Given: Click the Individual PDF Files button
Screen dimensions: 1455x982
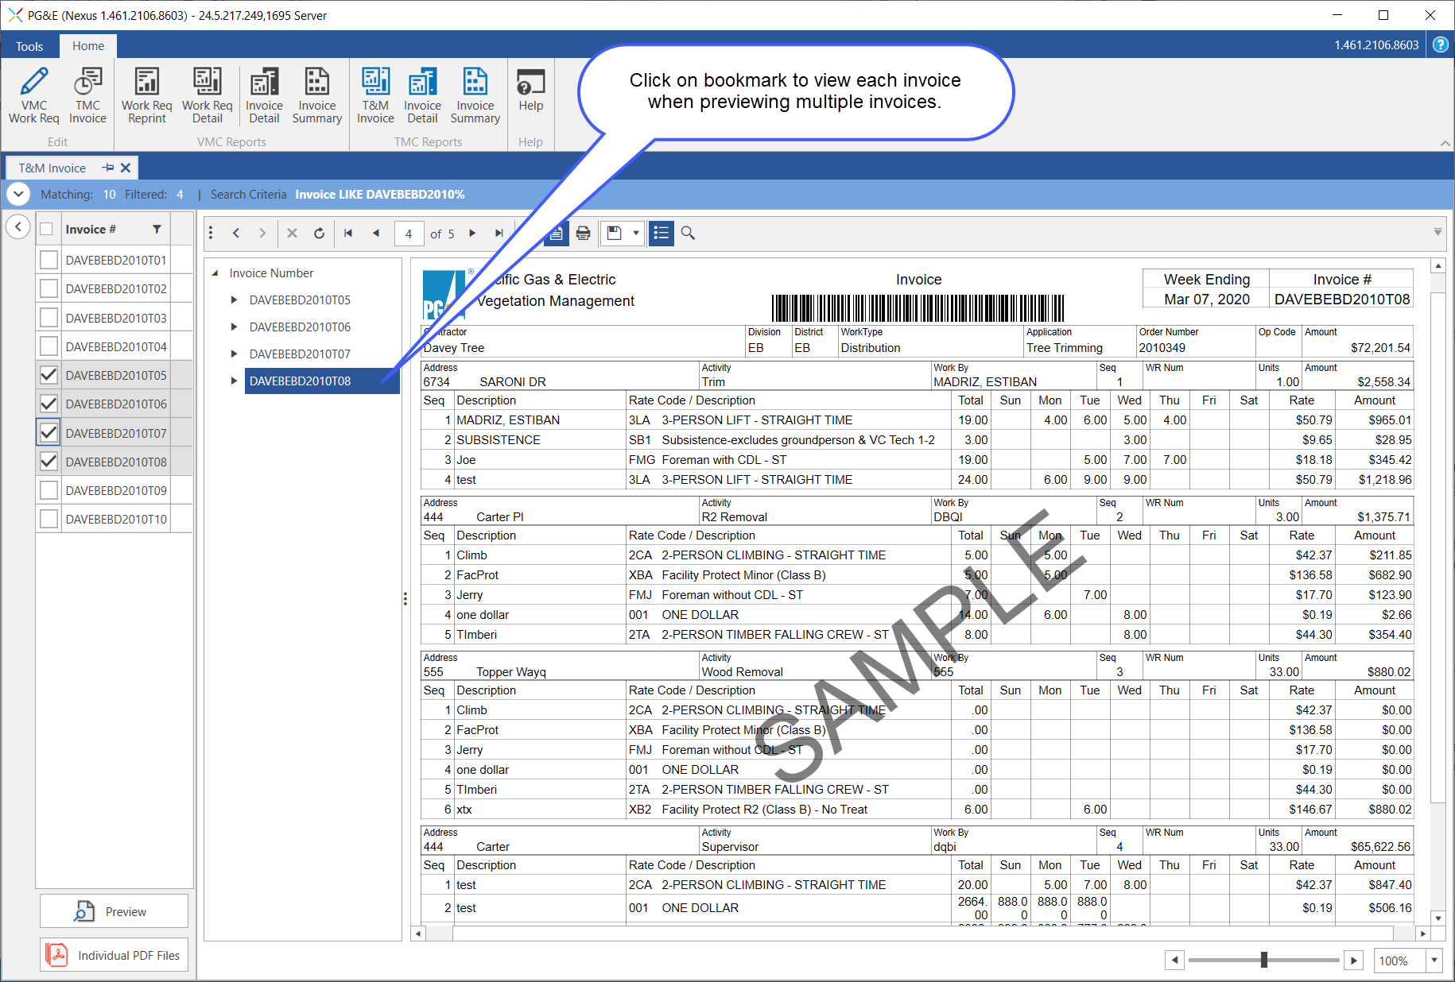Looking at the screenshot, I should pyautogui.click(x=114, y=955).
